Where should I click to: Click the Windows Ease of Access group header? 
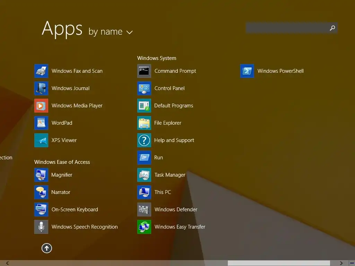click(62, 162)
